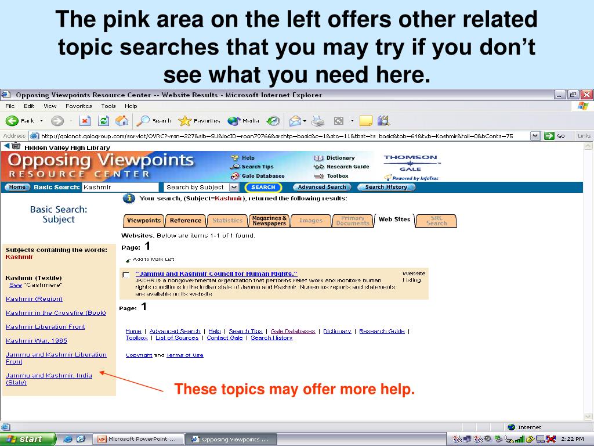Open the Media pane button
Image resolution: width=594 pixels, height=446 pixels.
click(243, 121)
